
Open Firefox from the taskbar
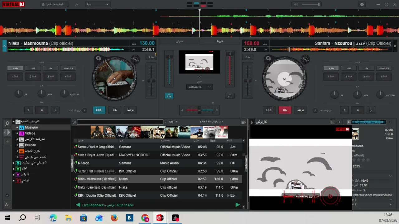(114, 218)
